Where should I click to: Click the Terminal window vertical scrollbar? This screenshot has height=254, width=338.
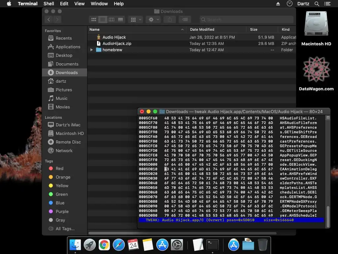[x=328, y=217]
